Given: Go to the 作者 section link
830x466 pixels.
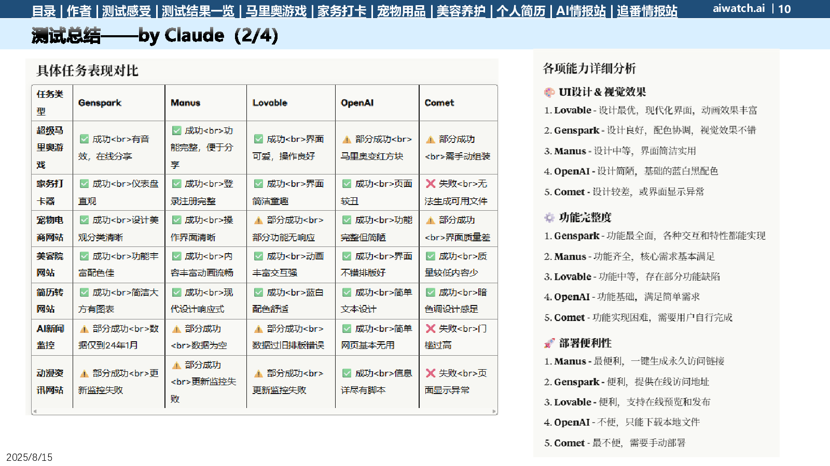Looking at the screenshot, I should pos(79,11).
